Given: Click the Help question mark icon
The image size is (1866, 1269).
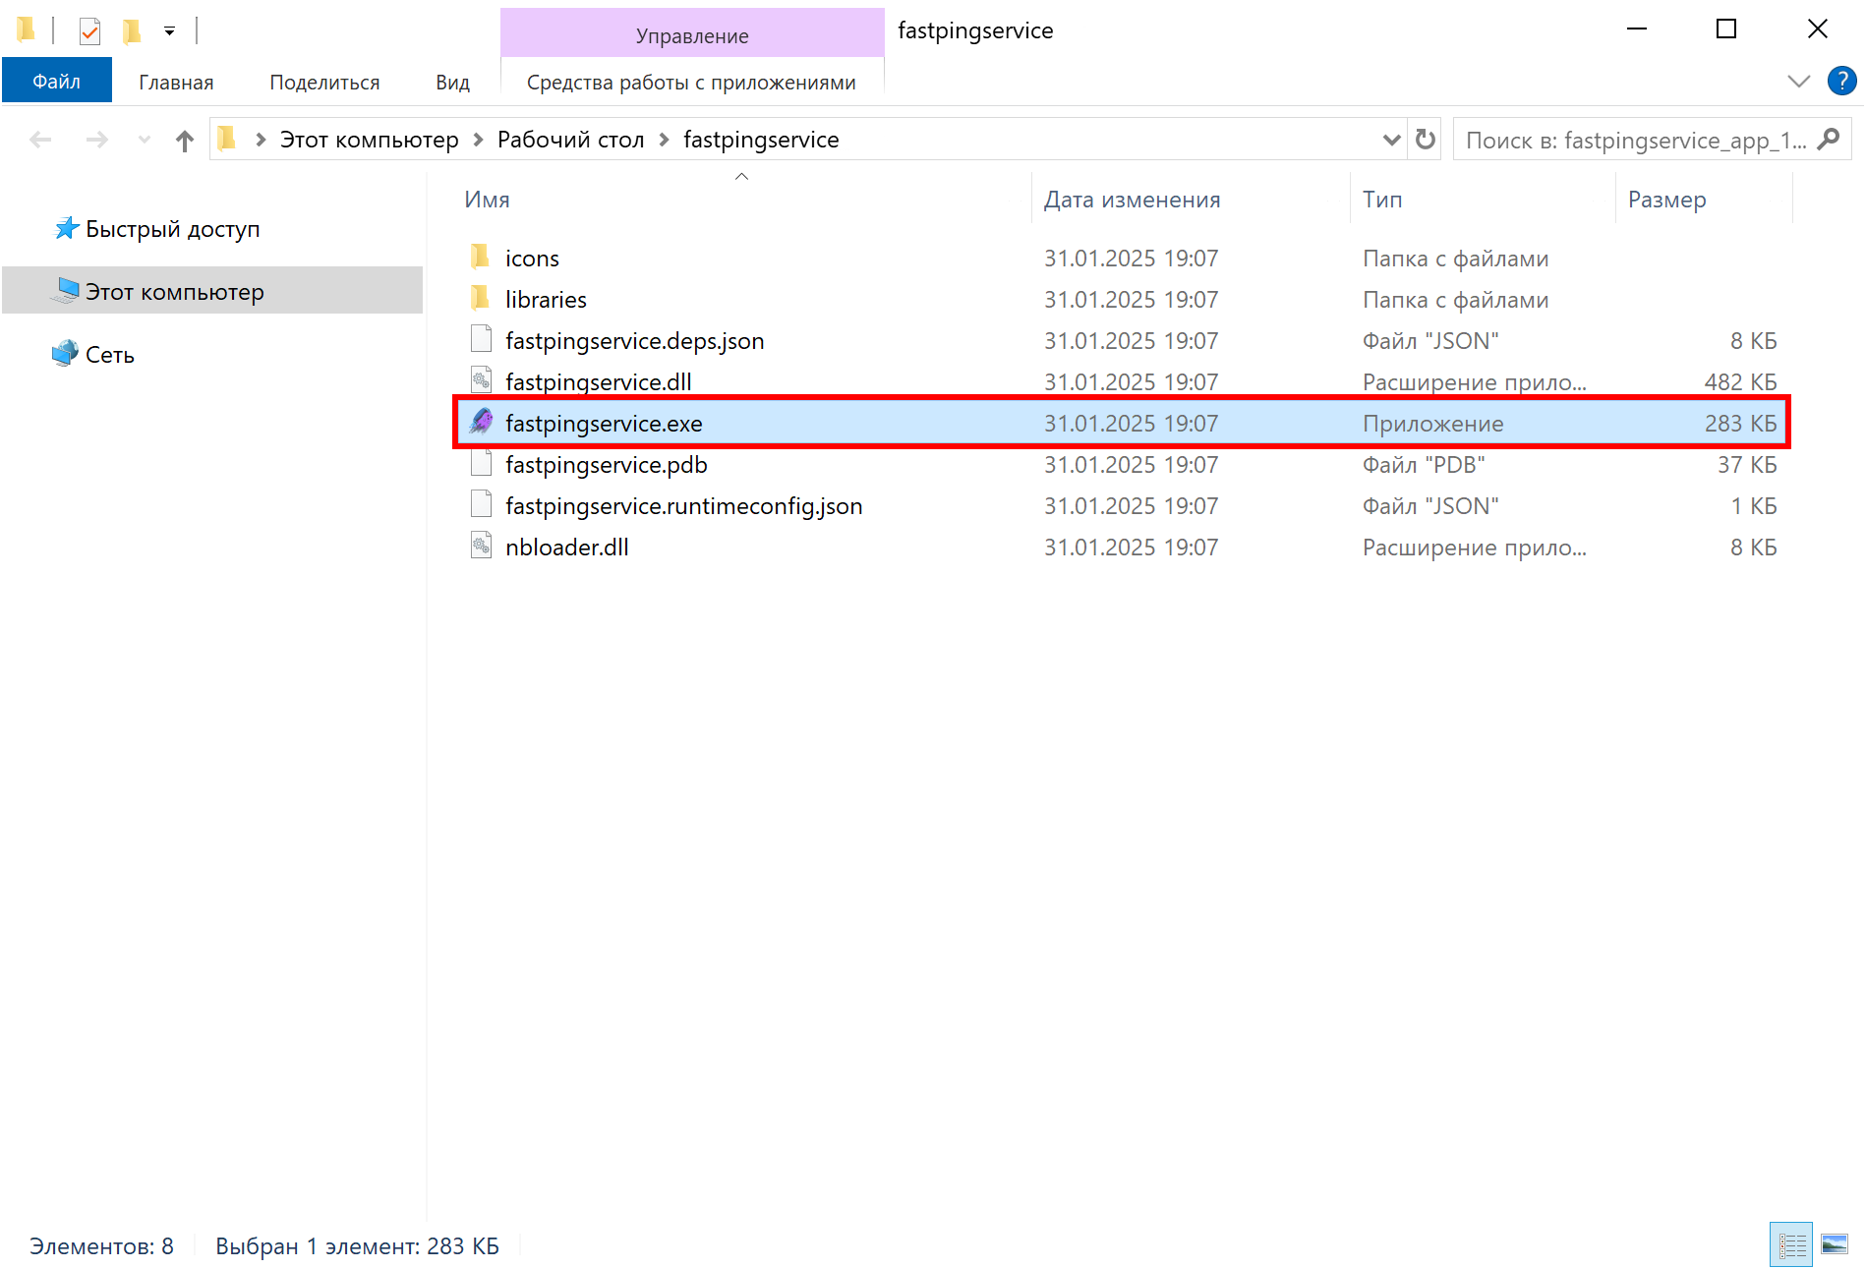Looking at the screenshot, I should pyautogui.click(x=1841, y=81).
